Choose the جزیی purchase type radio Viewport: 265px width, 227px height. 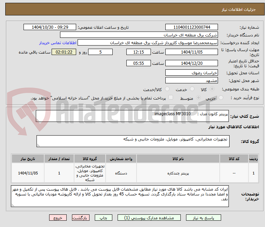pyautogui.click(x=221, y=98)
